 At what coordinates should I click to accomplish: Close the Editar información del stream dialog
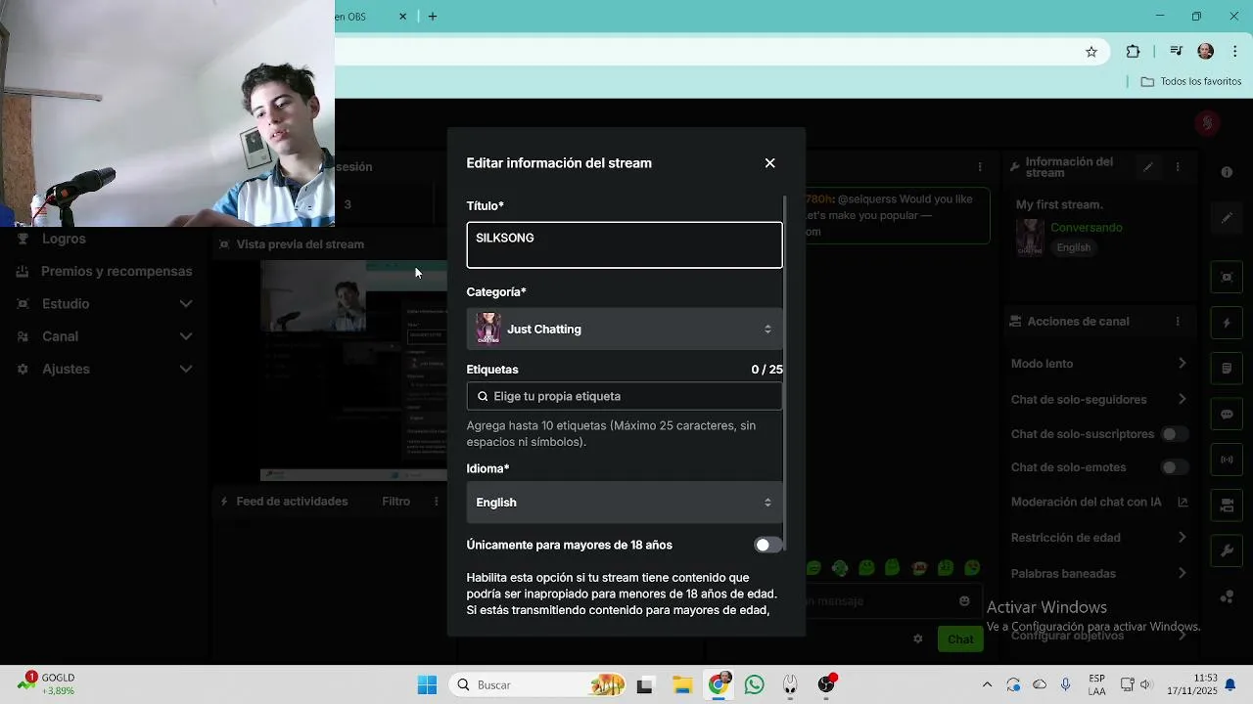tap(769, 163)
